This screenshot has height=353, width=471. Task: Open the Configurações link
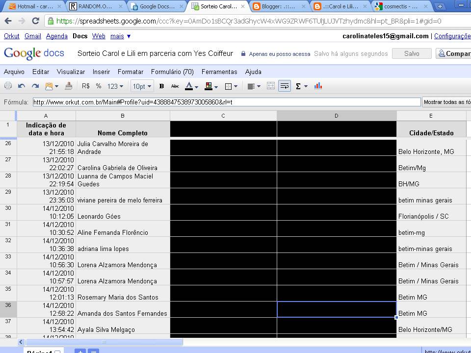point(452,36)
